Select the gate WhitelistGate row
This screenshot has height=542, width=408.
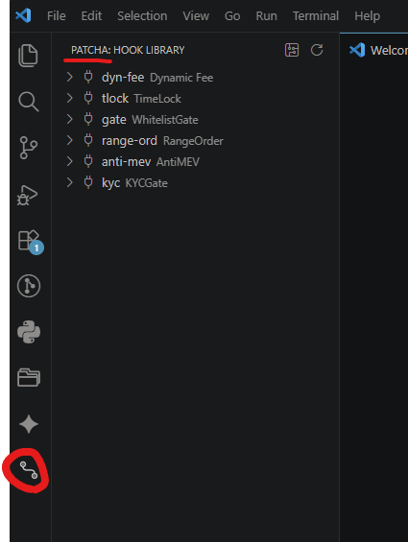click(196, 120)
